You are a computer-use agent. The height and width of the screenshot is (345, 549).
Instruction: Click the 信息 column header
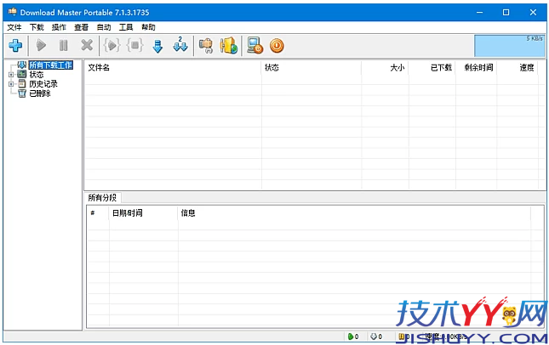pyautogui.click(x=354, y=213)
